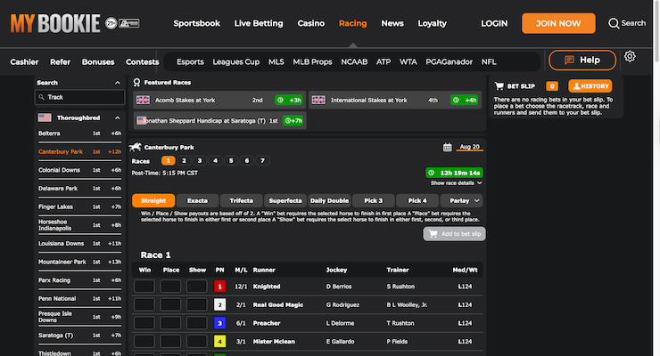Image resolution: width=660 pixels, height=356 pixels.
Task: Click the HISTORY button
Action: point(590,86)
